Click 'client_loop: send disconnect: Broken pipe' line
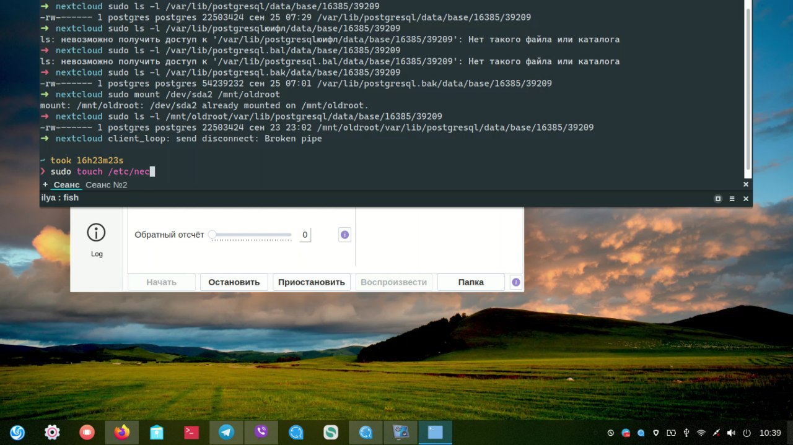This screenshot has height=445, width=793. [215, 139]
